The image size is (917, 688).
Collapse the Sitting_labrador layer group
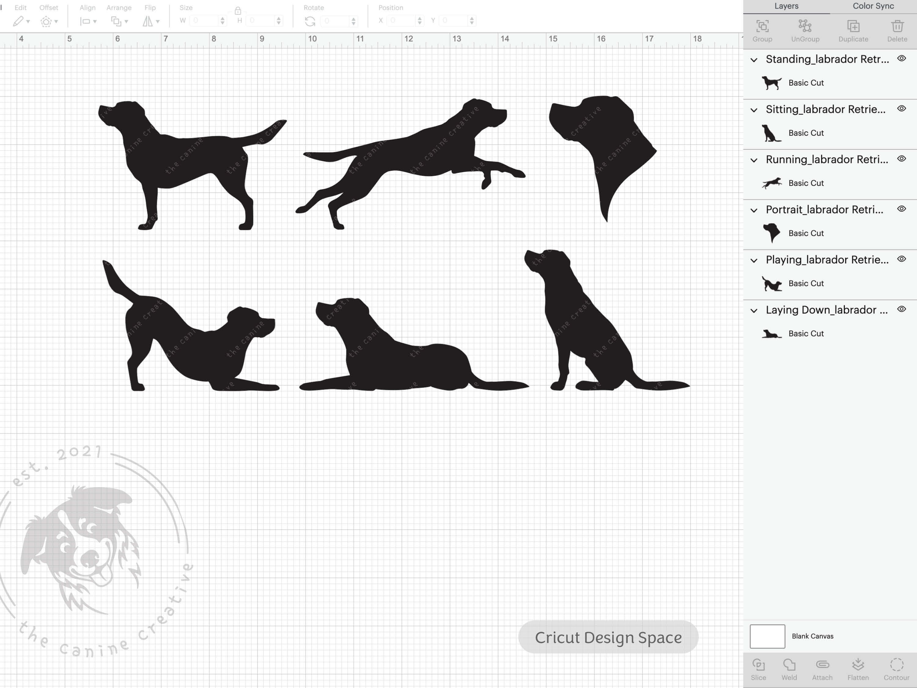coord(754,110)
